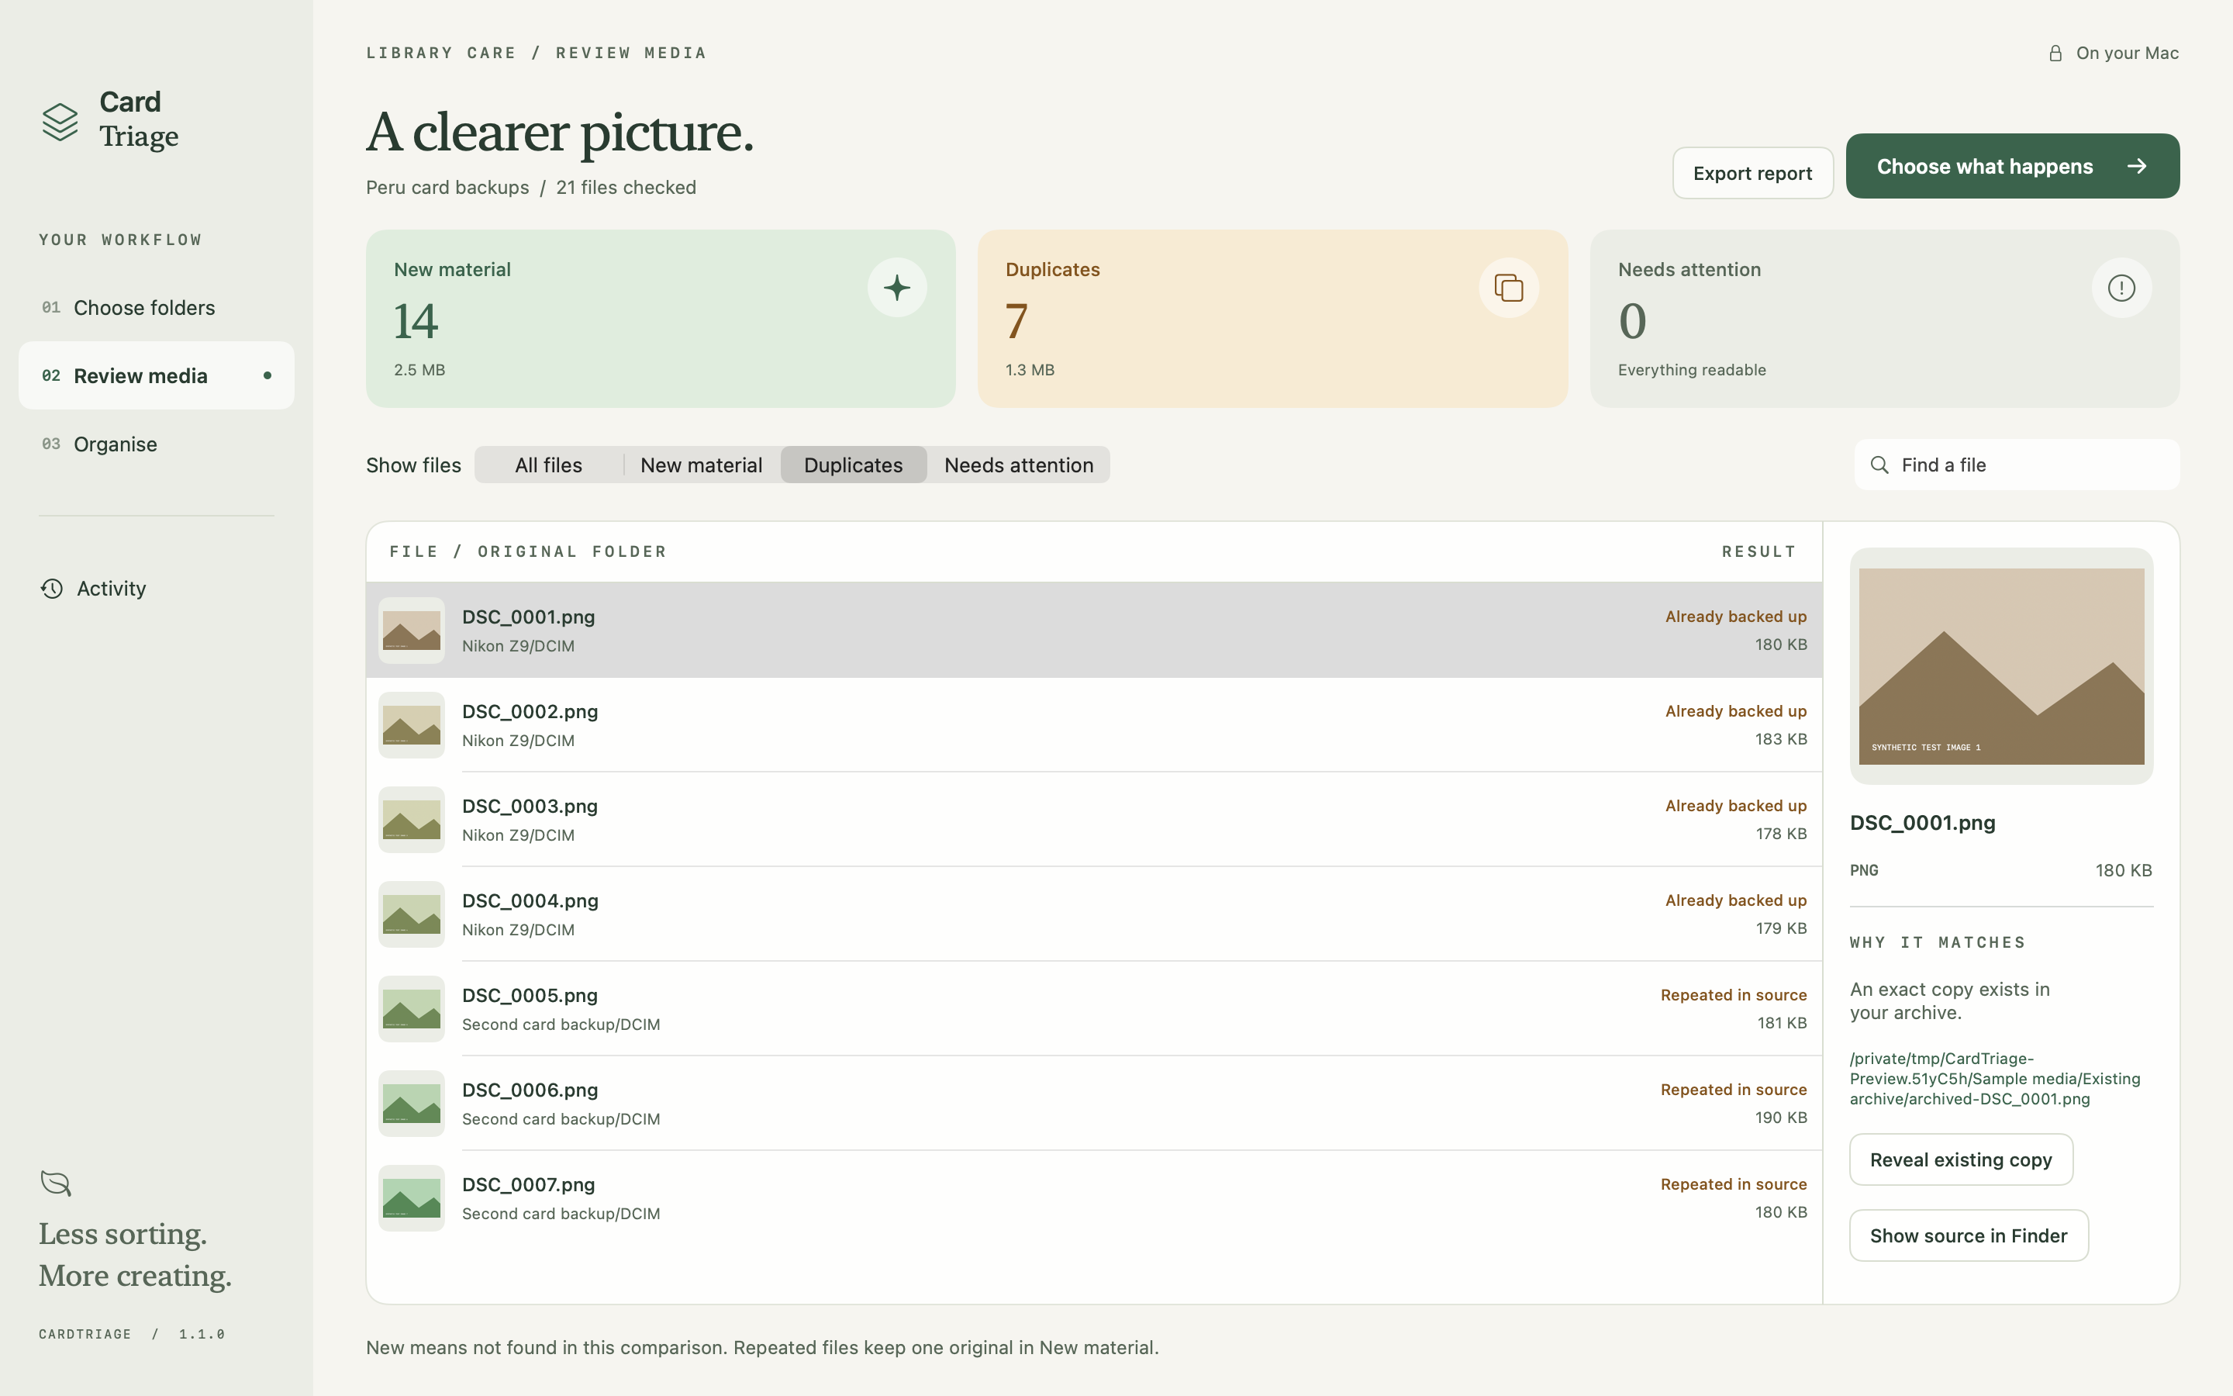Open the DSC_0006.png row thumbnail

click(412, 1104)
